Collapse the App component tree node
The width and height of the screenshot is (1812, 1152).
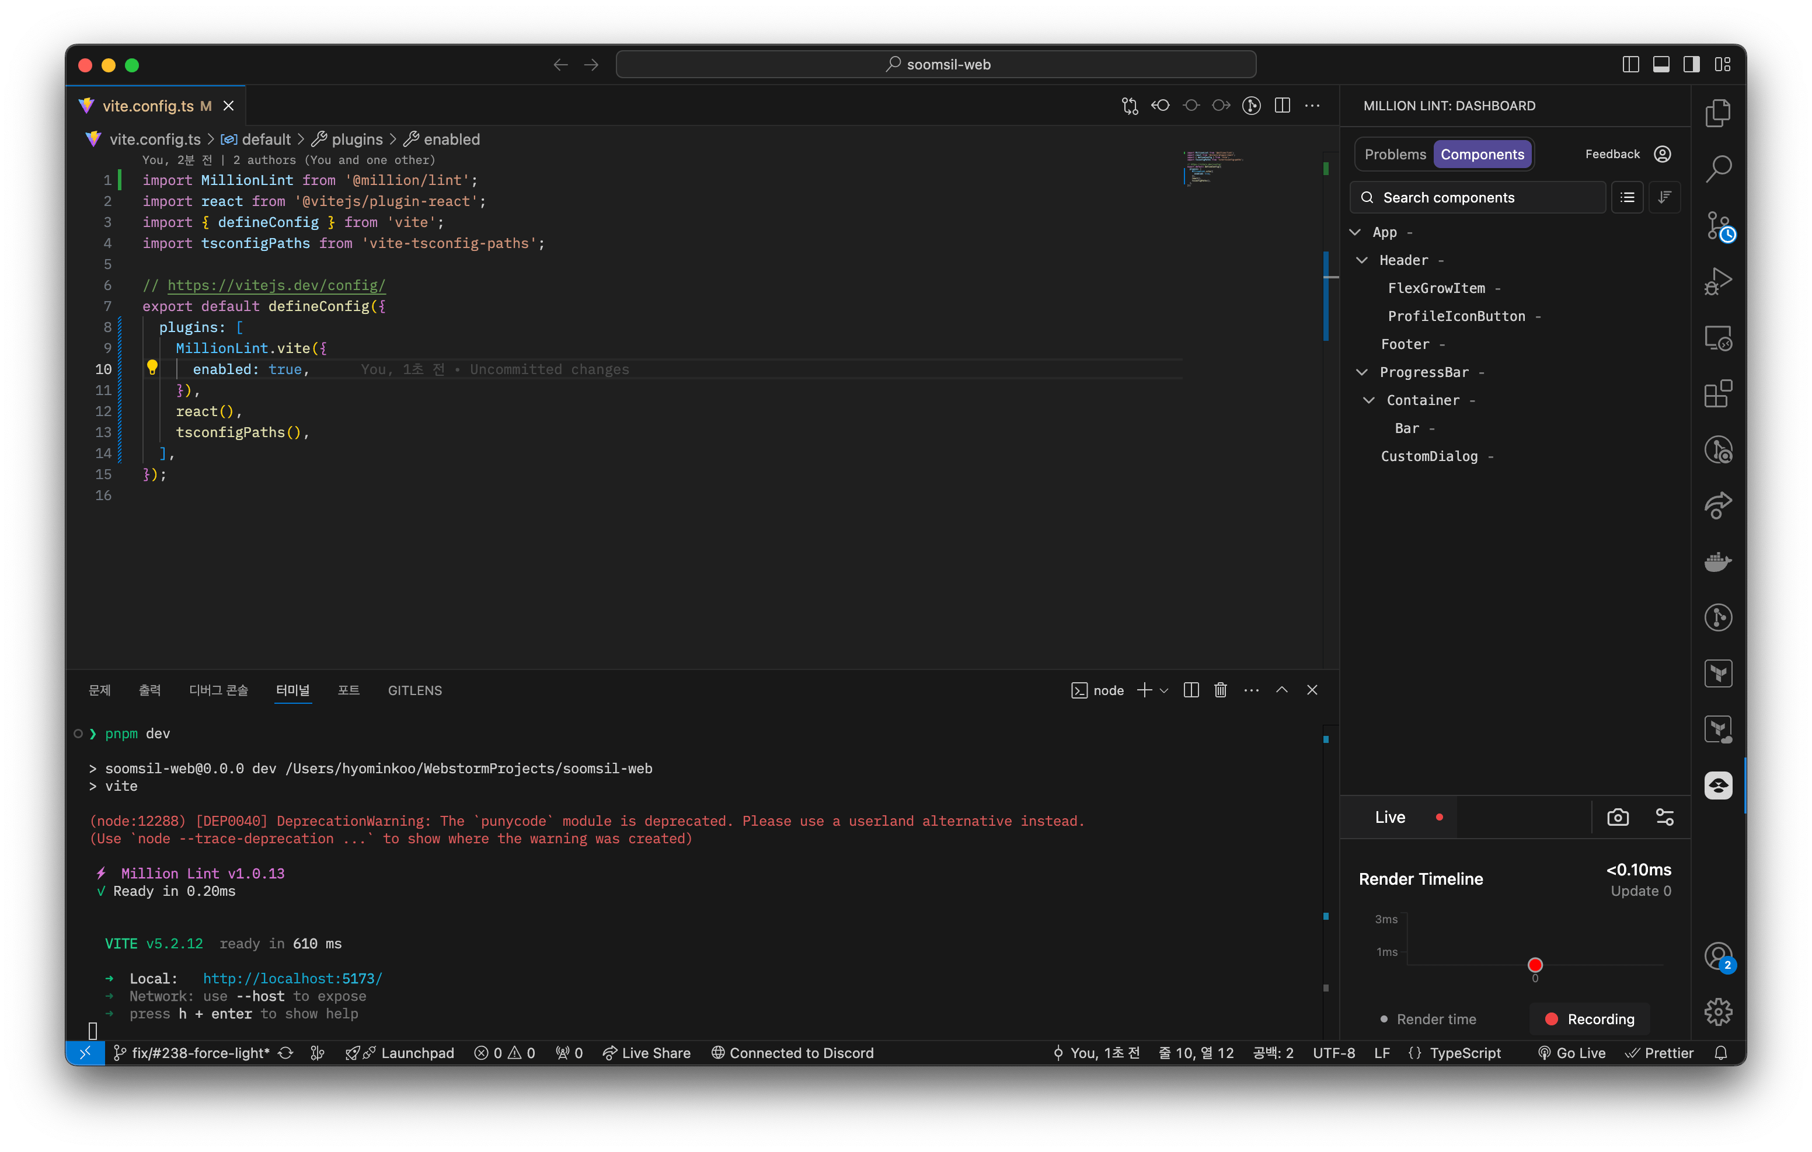(1355, 232)
